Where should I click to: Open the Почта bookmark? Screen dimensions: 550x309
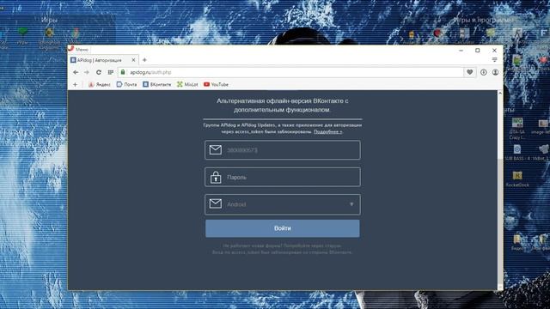126,84
